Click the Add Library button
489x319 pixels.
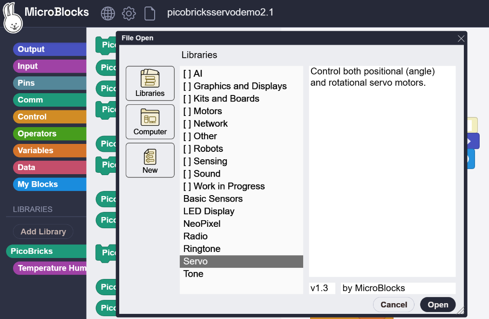(43, 232)
